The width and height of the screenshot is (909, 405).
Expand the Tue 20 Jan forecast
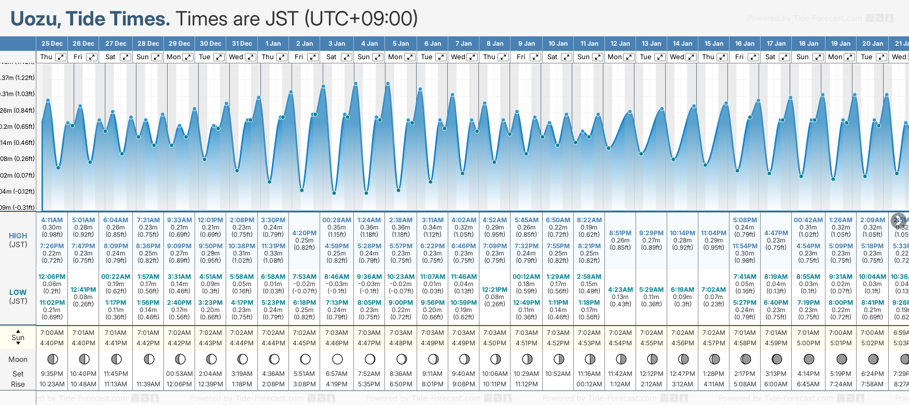point(881,57)
